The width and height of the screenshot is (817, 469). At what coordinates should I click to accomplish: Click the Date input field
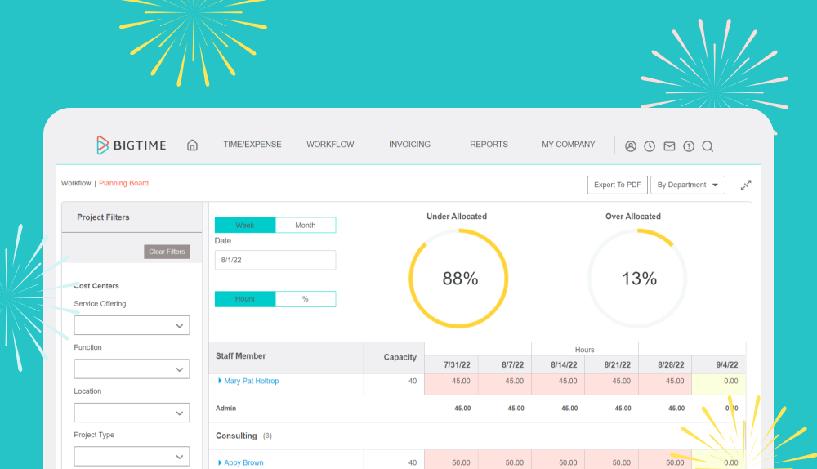[275, 260]
